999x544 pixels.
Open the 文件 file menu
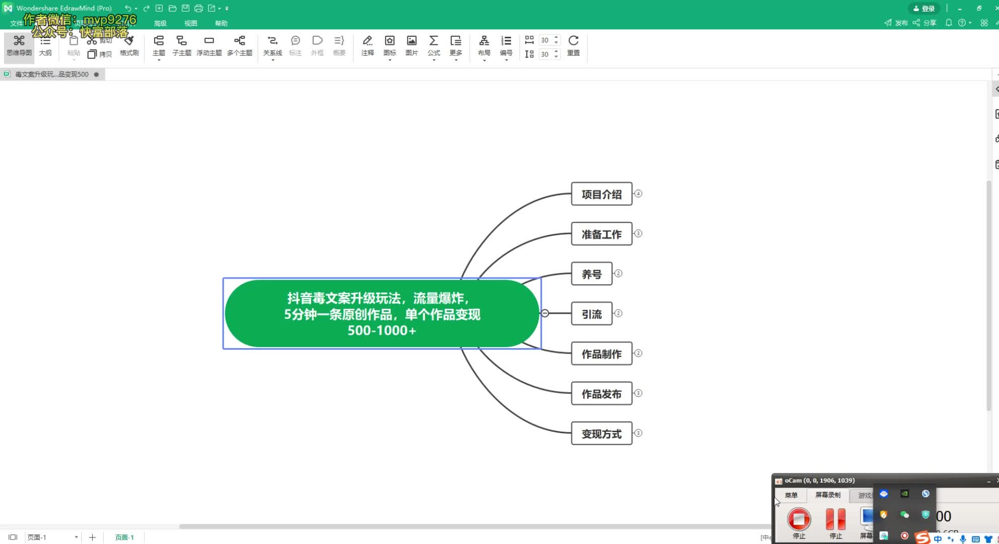click(x=16, y=23)
